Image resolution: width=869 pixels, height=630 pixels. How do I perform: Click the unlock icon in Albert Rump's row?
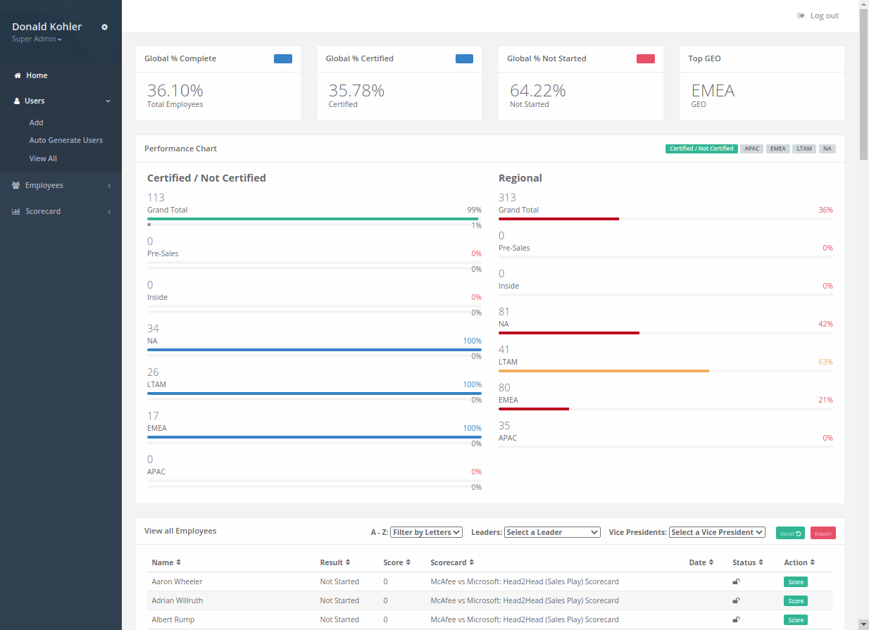pos(736,619)
